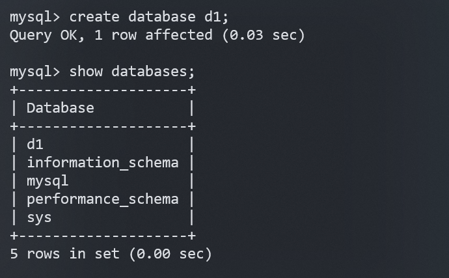The image size is (449, 278).
Task: Click the first mysql> prompt
Action: click(35, 16)
